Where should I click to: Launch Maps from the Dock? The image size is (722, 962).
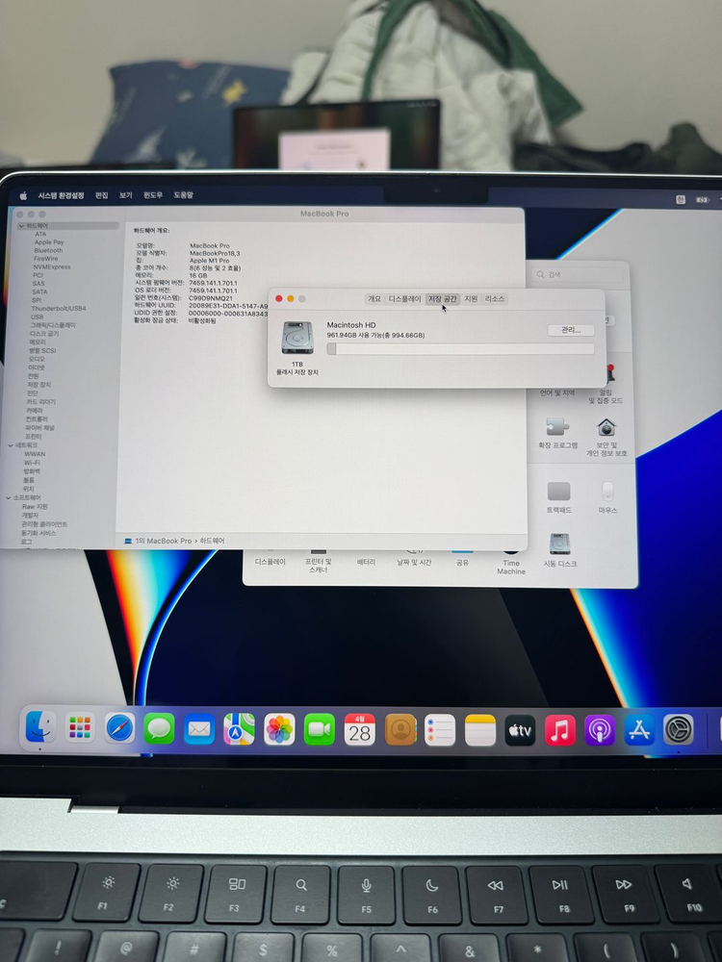pos(240,729)
